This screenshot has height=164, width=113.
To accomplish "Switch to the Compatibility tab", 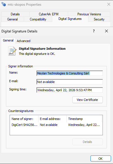I will (x=38, y=19).
